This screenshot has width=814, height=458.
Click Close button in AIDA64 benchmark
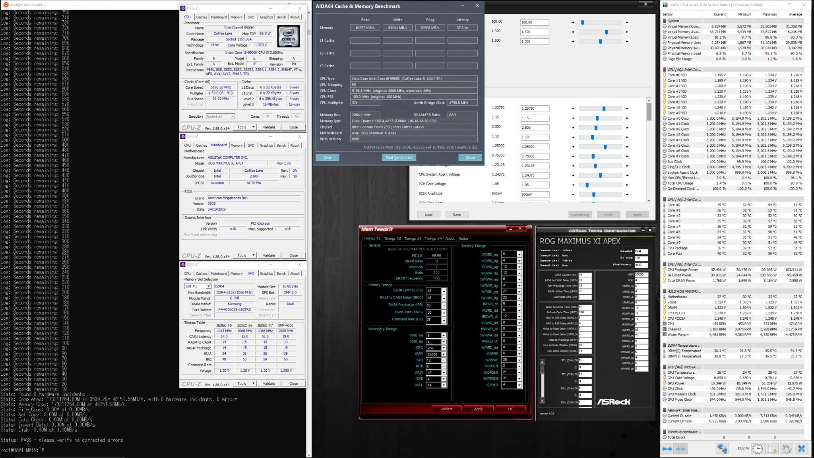(x=470, y=157)
